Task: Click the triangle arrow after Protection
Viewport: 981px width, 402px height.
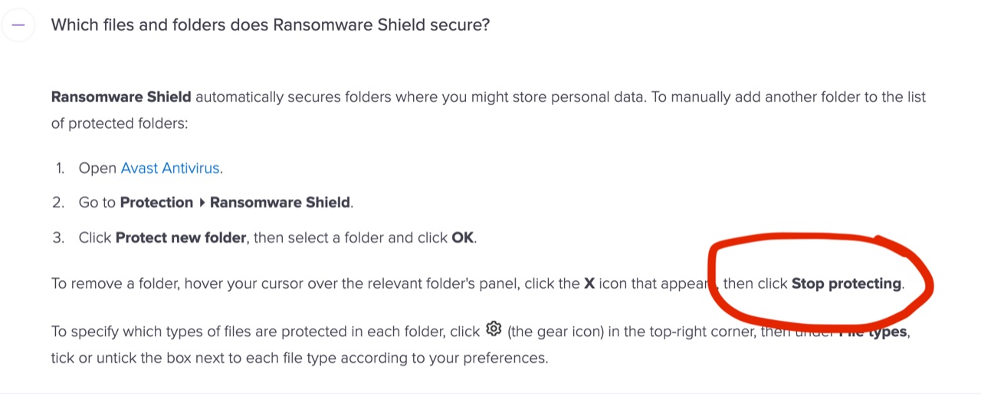Action: (x=202, y=203)
